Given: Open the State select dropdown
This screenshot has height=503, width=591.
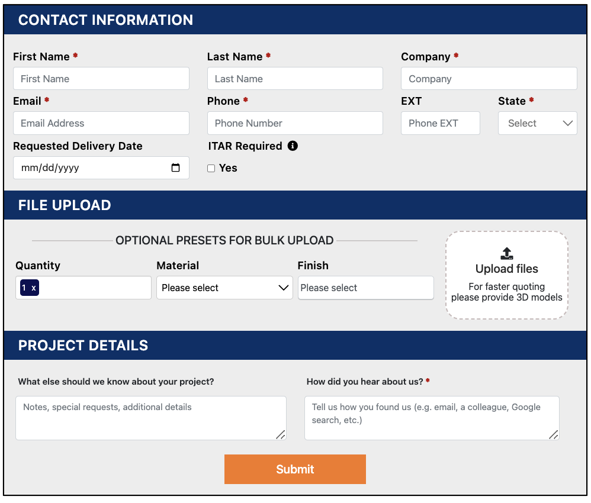Looking at the screenshot, I should (537, 123).
